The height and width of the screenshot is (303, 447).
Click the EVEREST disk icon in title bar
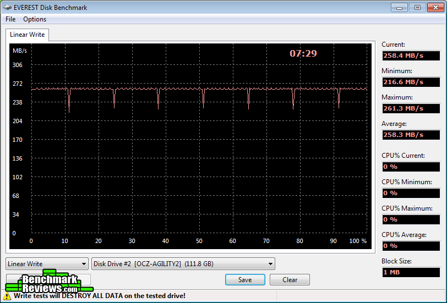7,7
